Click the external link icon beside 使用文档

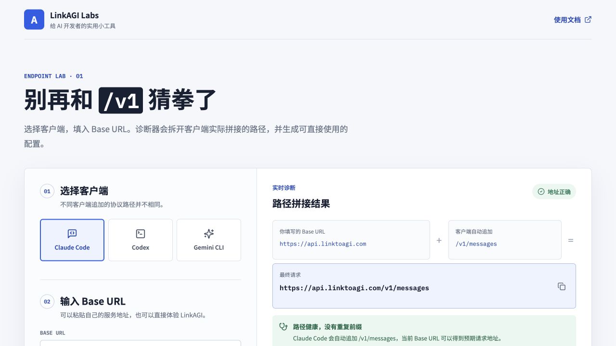(588, 20)
